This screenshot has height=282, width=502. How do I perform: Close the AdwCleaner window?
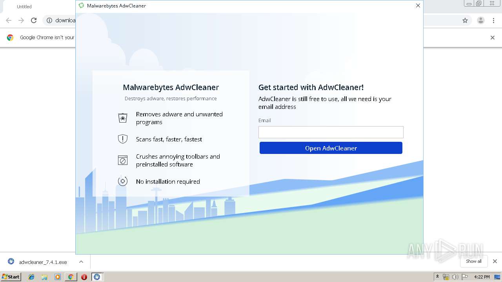pos(418,5)
